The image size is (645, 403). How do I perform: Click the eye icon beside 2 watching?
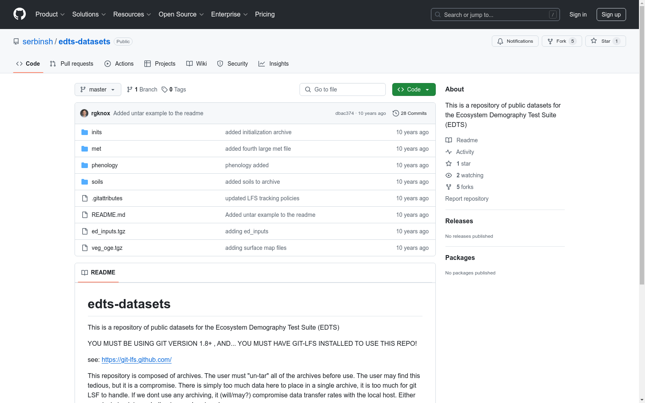(x=449, y=175)
